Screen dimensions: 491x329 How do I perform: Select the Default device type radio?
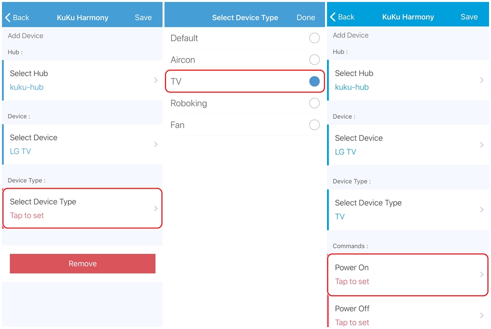[x=314, y=38]
